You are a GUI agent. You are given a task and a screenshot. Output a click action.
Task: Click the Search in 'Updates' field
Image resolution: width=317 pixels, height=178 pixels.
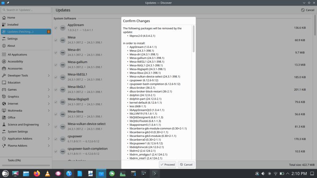click(x=26, y=10)
